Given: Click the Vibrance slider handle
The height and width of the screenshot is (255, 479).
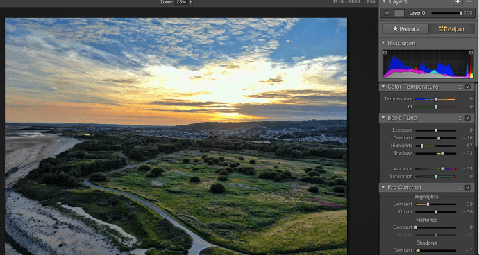Looking at the screenshot, I should click(442, 168).
